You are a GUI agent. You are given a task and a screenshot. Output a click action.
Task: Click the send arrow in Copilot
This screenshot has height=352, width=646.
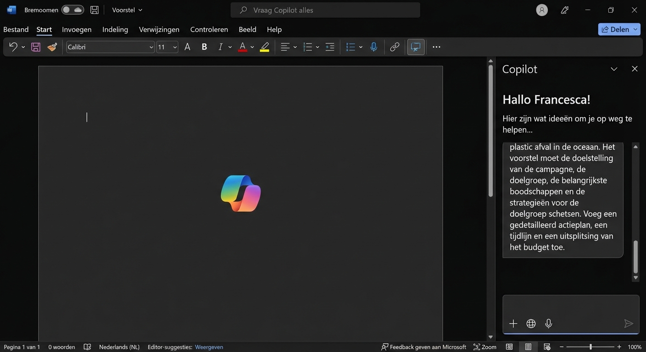[628, 324]
